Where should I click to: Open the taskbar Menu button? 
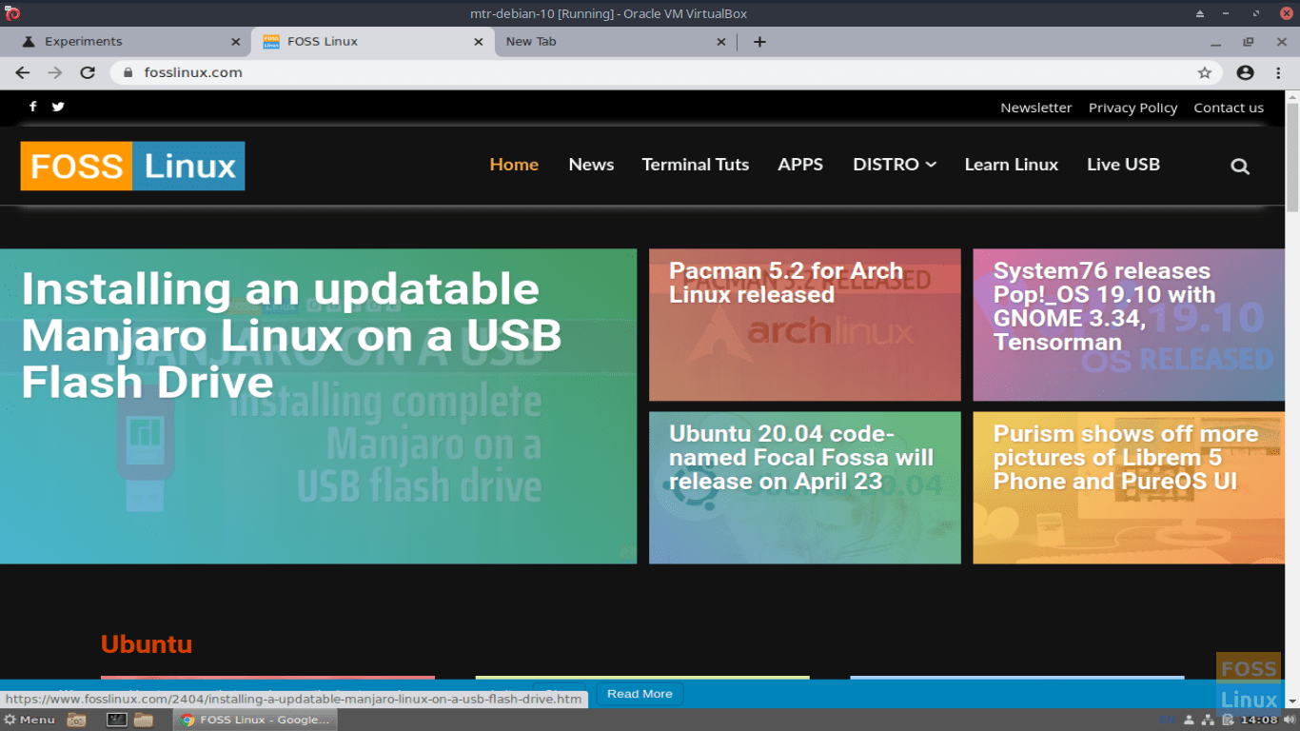coord(30,720)
